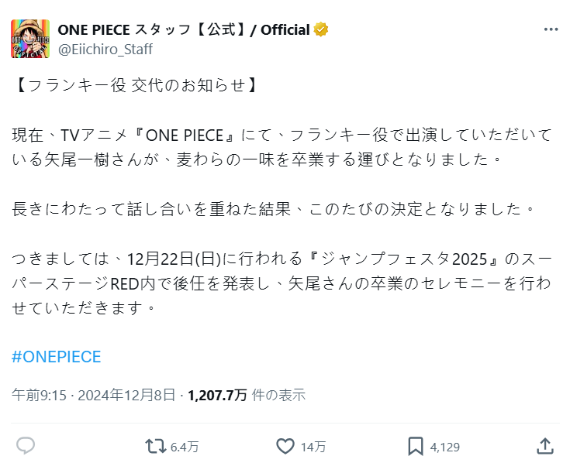Viewport: 570px width, 463px height.
Task: Open the 1,207.7万 view count
Action: point(217,395)
